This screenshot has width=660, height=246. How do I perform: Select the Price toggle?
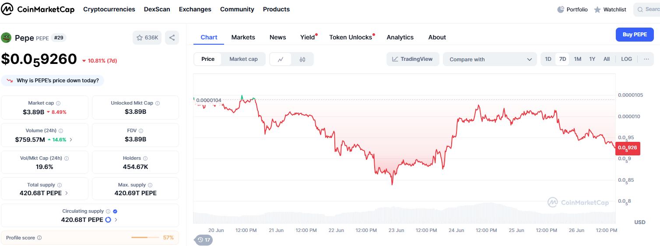click(x=208, y=59)
